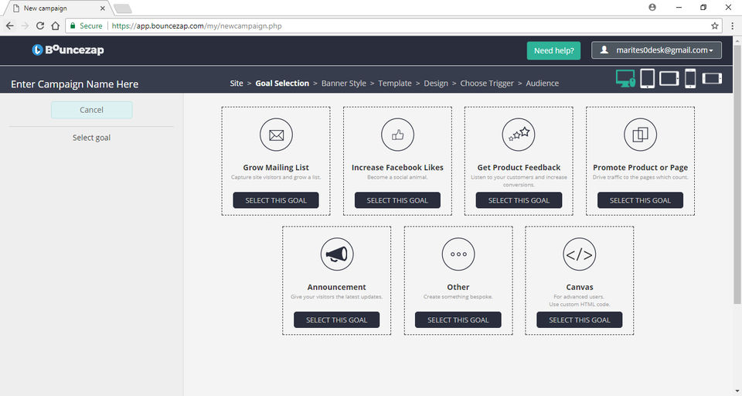742x396 pixels.
Task: Click the Get Product Feedback title
Action: click(x=519, y=167)
